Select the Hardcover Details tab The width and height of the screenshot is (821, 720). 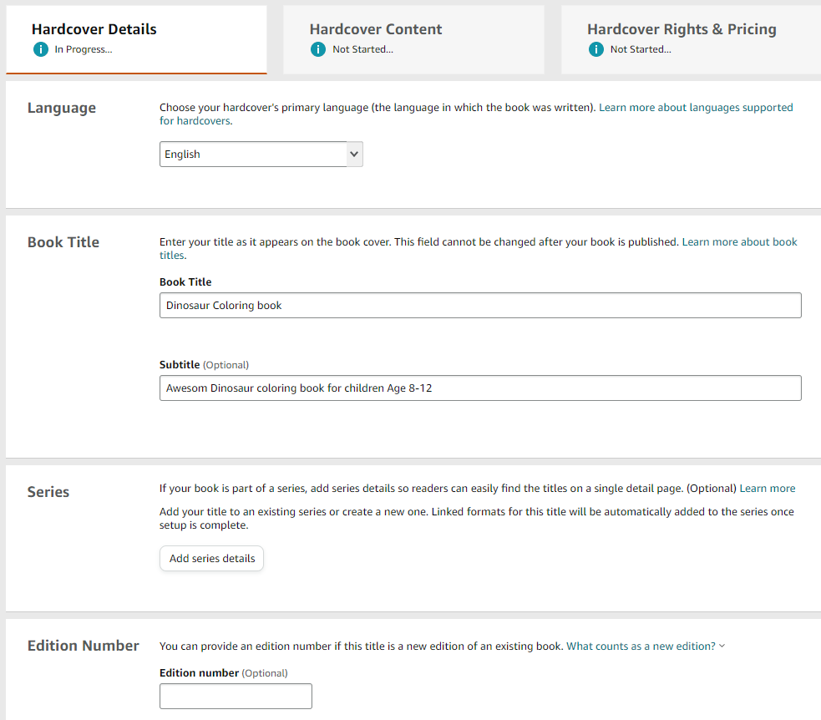point(136,39)
